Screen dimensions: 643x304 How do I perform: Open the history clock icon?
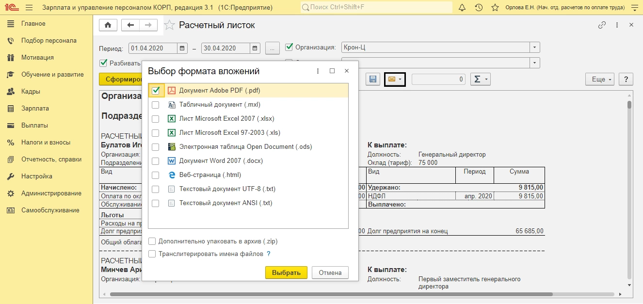pos(479,8)
